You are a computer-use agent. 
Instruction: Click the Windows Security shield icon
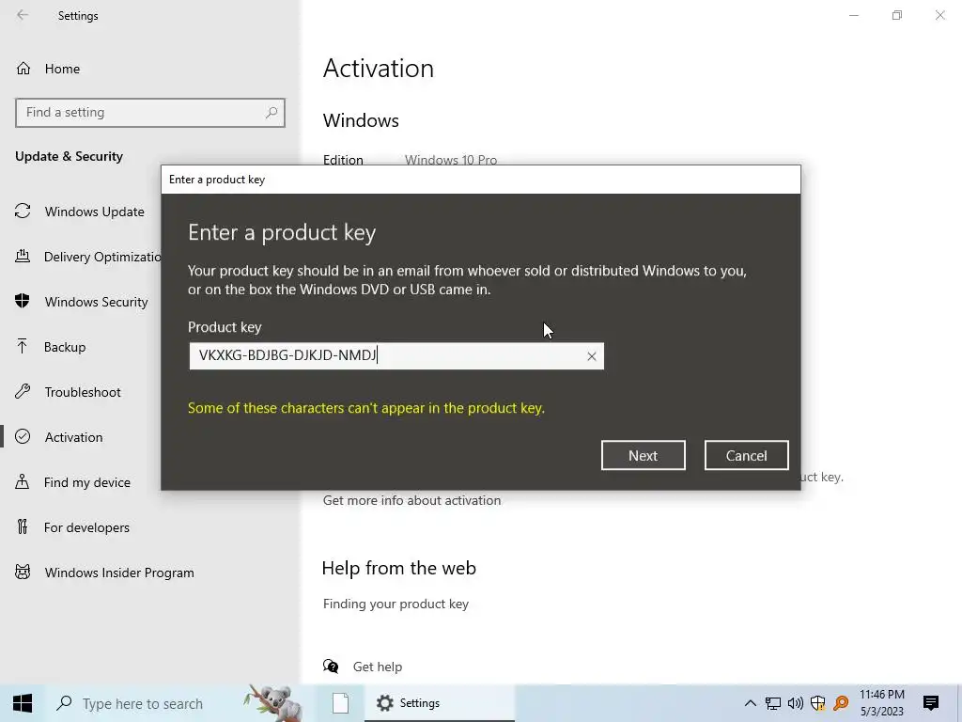(x=23, y=302)
